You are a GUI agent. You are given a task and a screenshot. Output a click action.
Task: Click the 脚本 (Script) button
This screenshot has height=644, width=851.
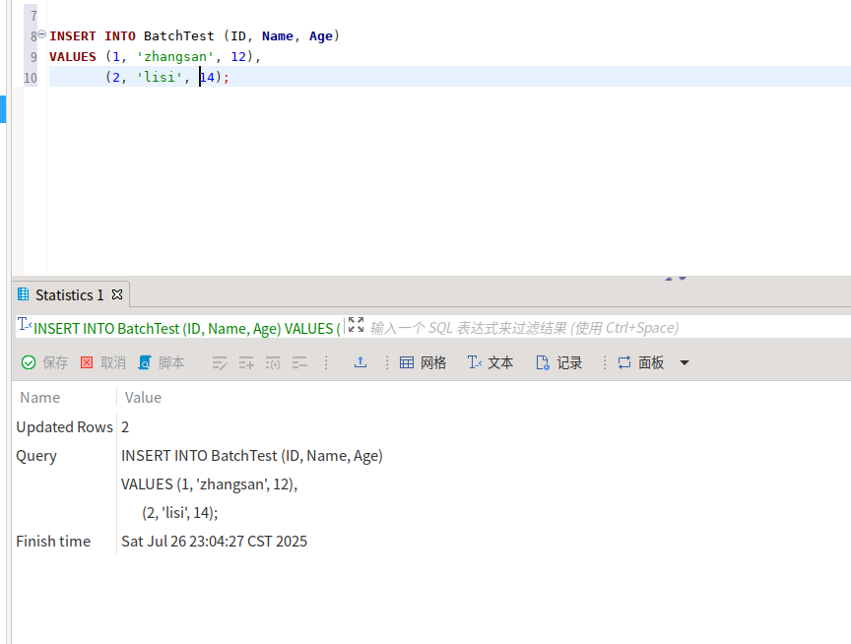(162, 362)
